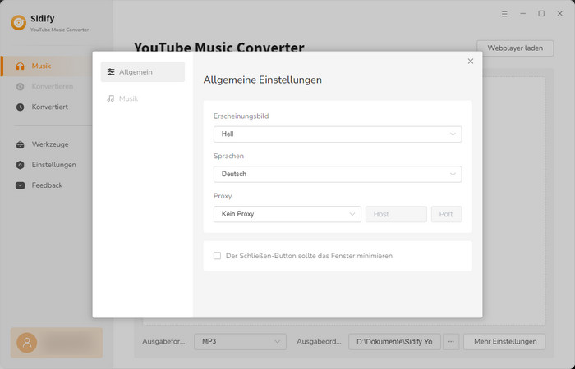Viewport: 575px width, 369px height.
Task: Click the toolbox icon beside Werkzeuge
Action: pos(21,144)
